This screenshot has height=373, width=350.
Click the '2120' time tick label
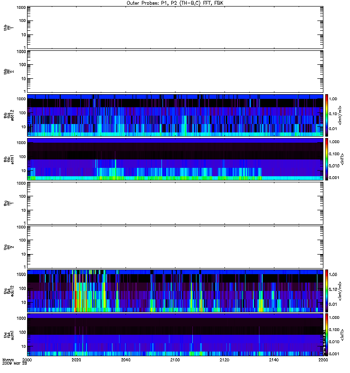(x=224, y=359)
